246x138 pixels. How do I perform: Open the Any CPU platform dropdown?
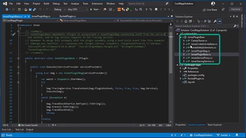tap(78, 9)
